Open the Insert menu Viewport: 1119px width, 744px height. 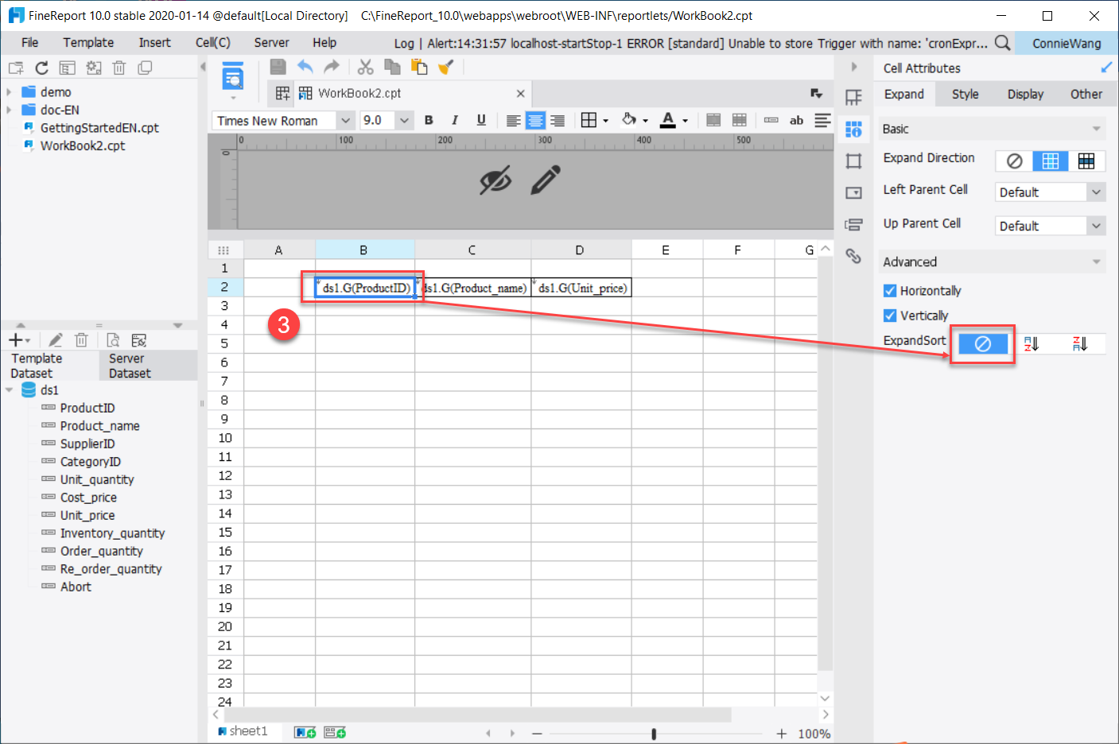point(154,43)
